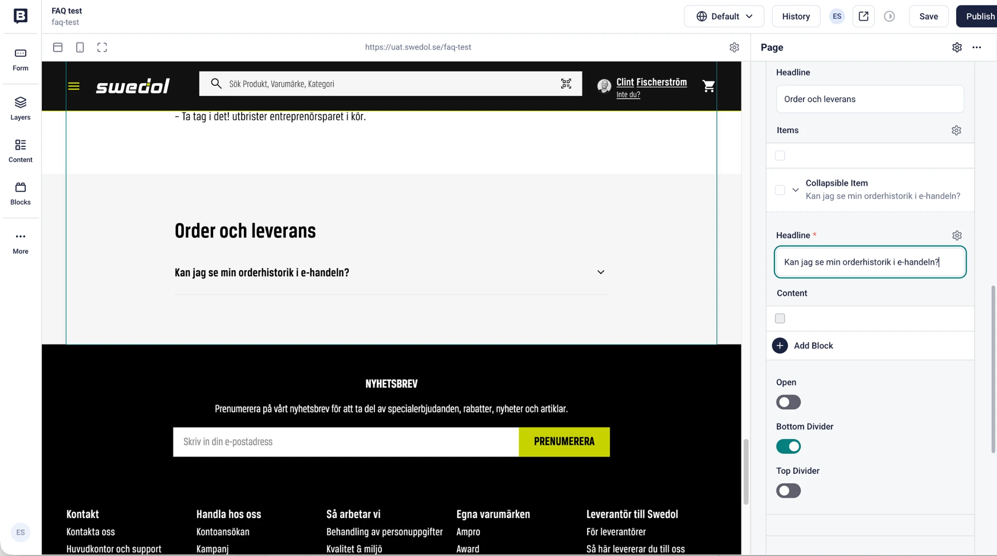The height and width of the screenshot is (556, 997).
Task: Open the Default locale dropdown
Action: click(724, 16)
